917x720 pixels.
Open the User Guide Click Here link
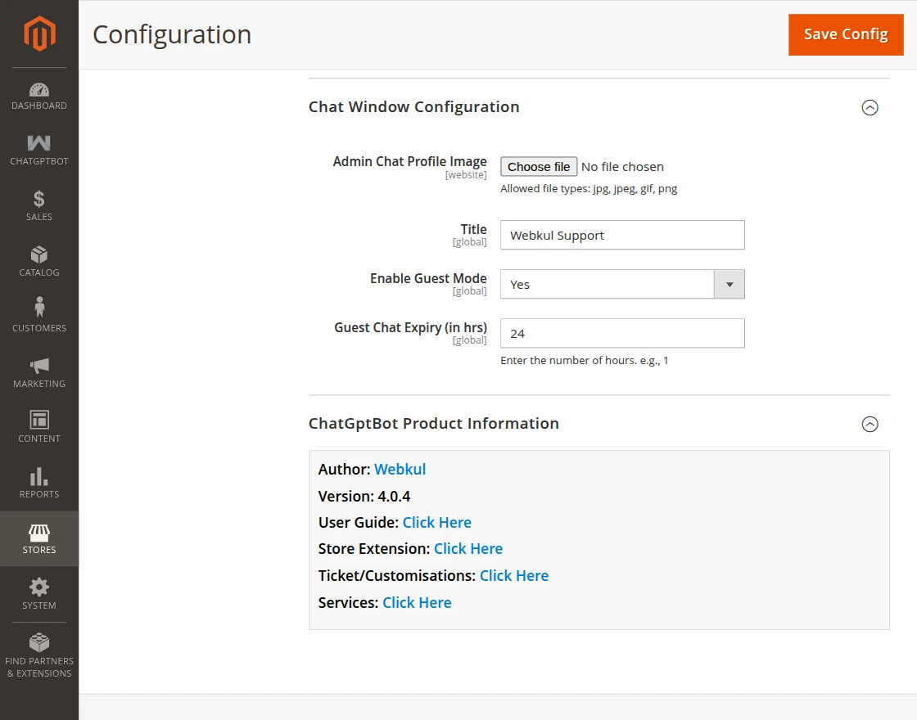(x=436, y=522)
